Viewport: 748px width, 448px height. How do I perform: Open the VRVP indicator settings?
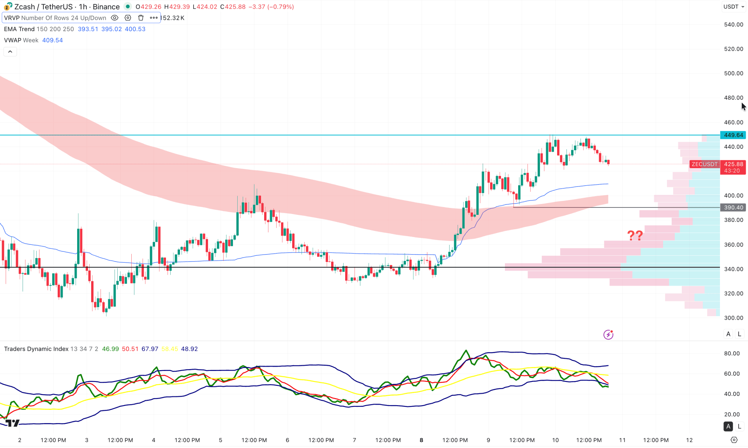coord(128,18)
